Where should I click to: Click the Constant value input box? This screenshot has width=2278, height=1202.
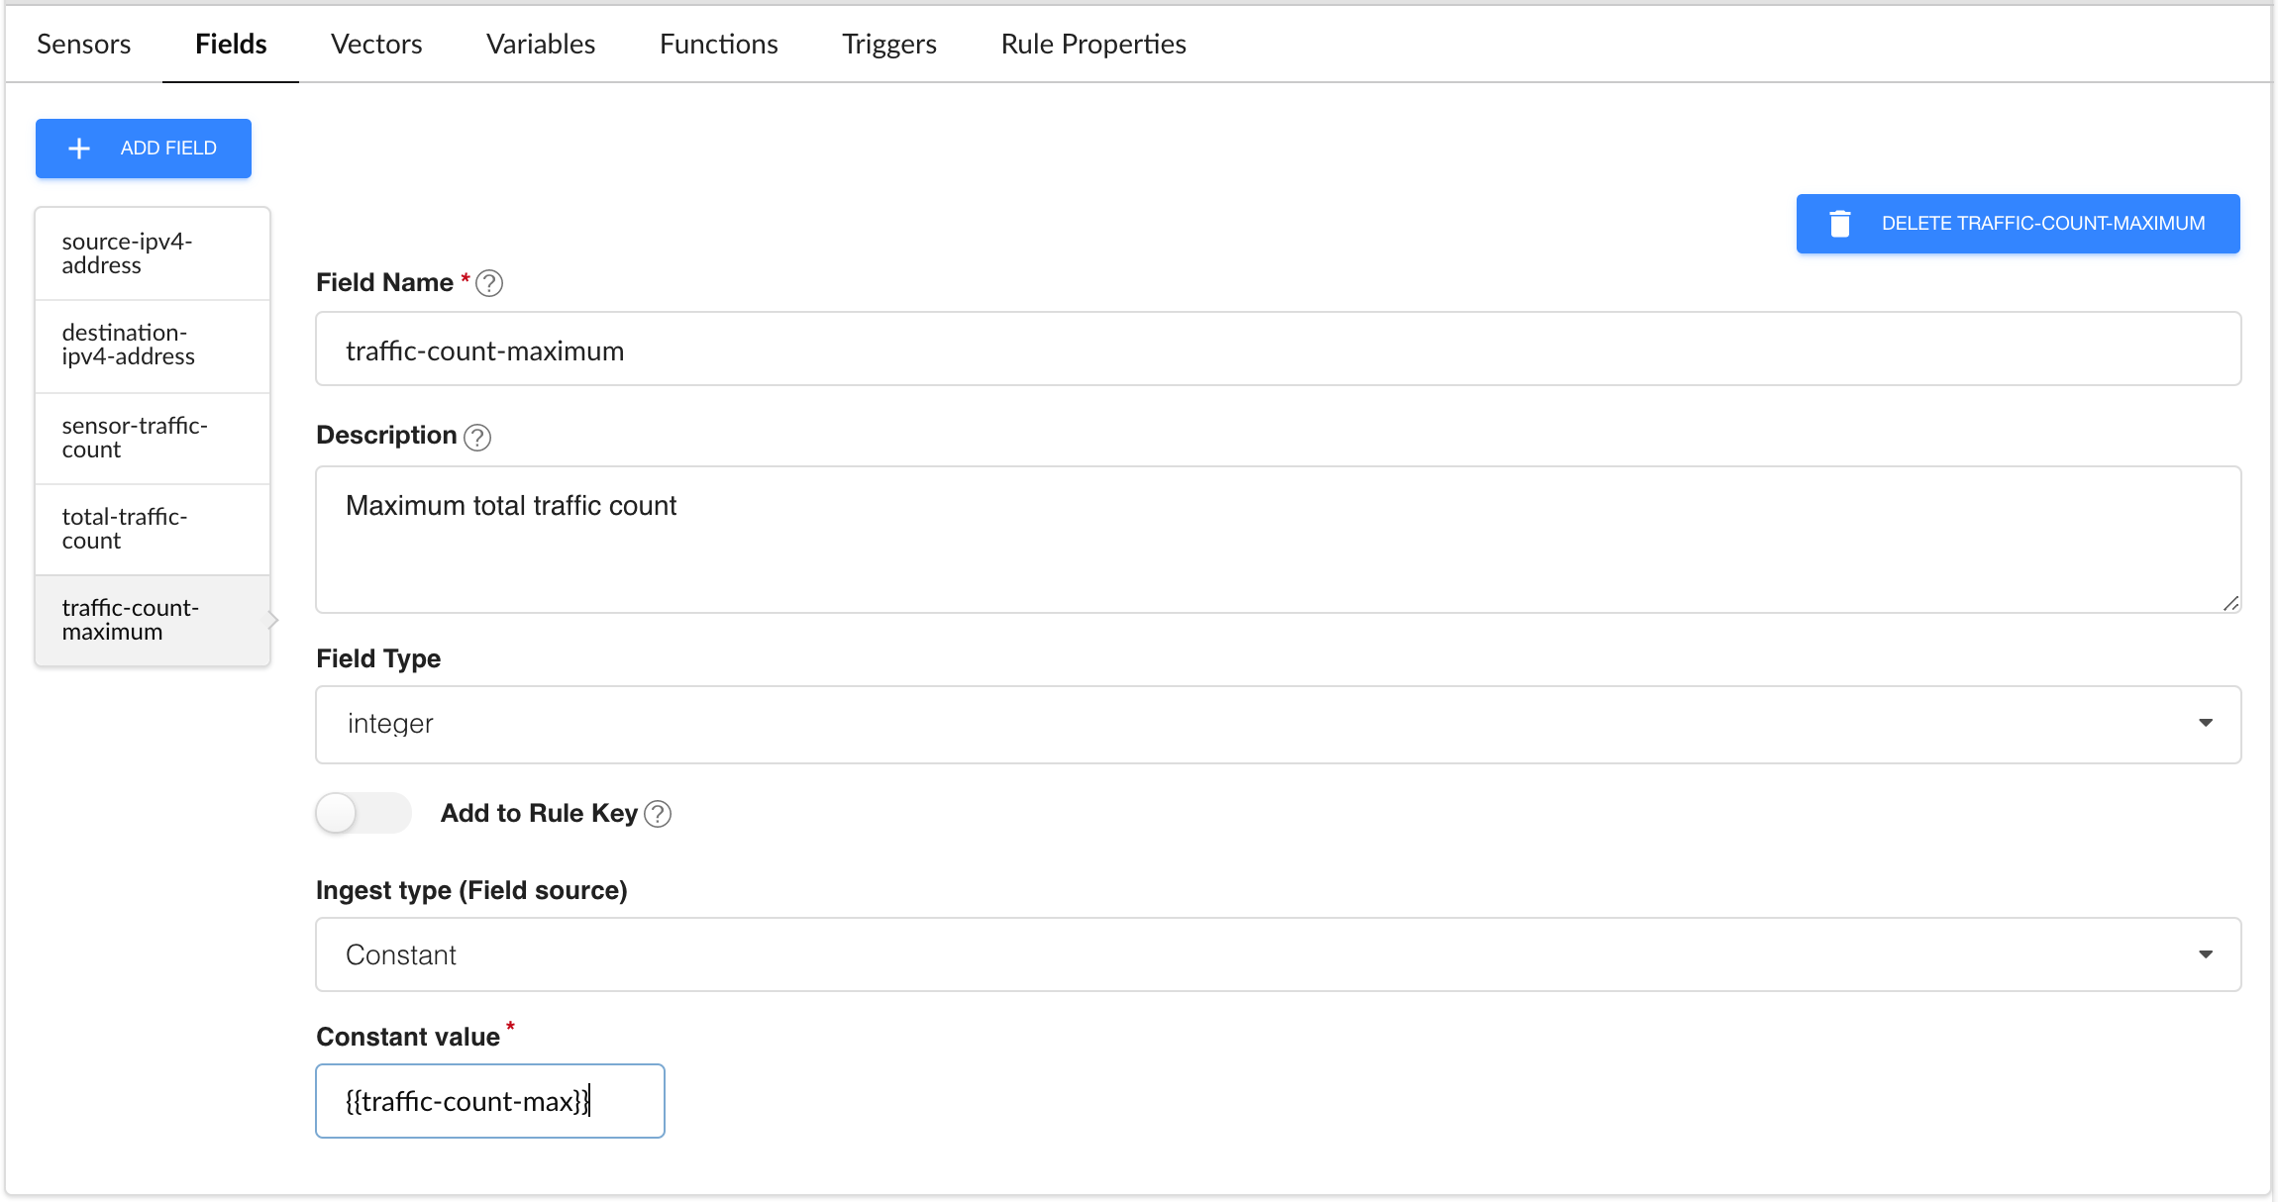click(489, 1101)
